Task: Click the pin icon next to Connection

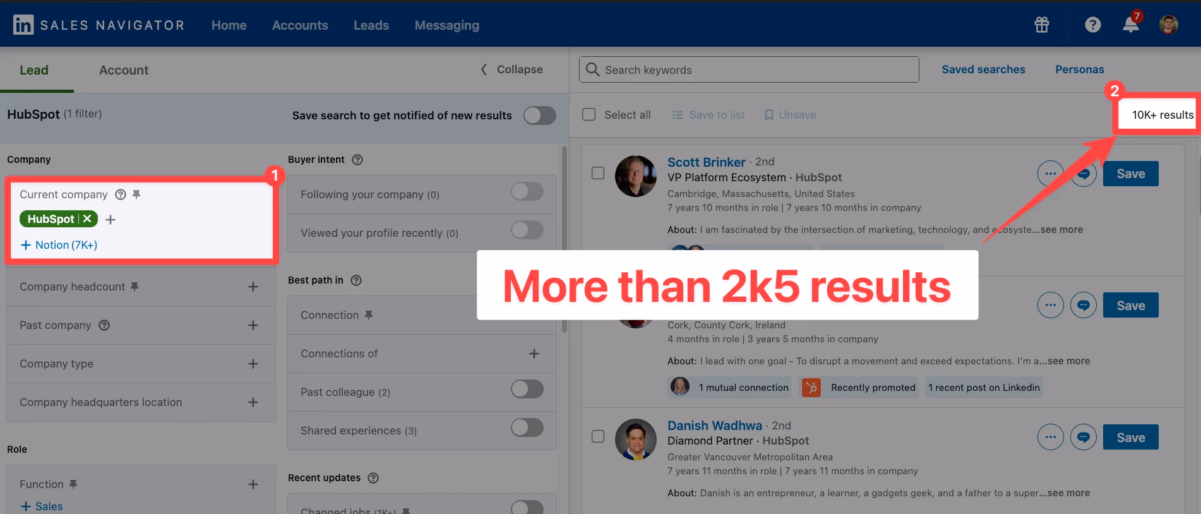Action: [369, 315]
